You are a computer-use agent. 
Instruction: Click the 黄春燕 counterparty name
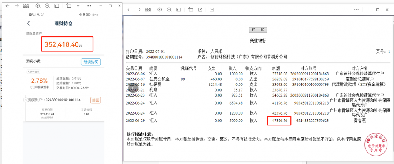[360, 121]
